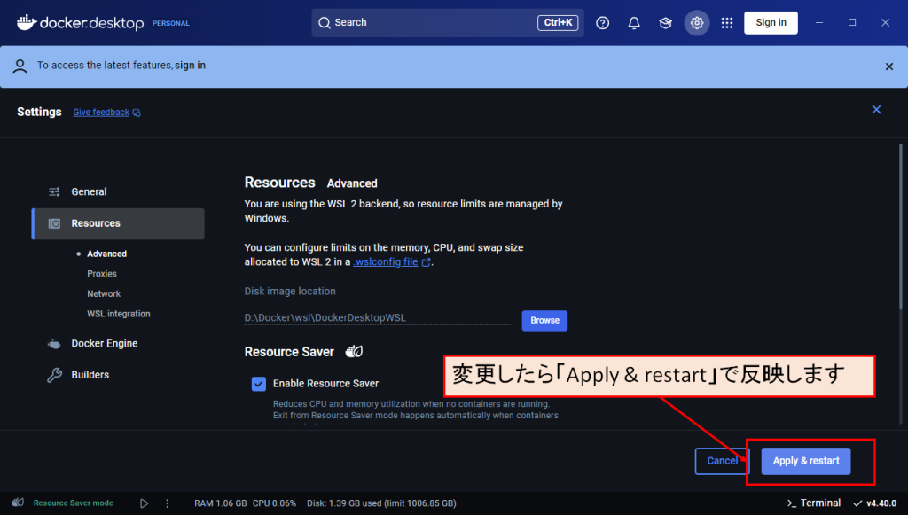Viewport: 908px width, 515px height.
Task: Click the PERSONAL plan label
Action: click(171, 24)
